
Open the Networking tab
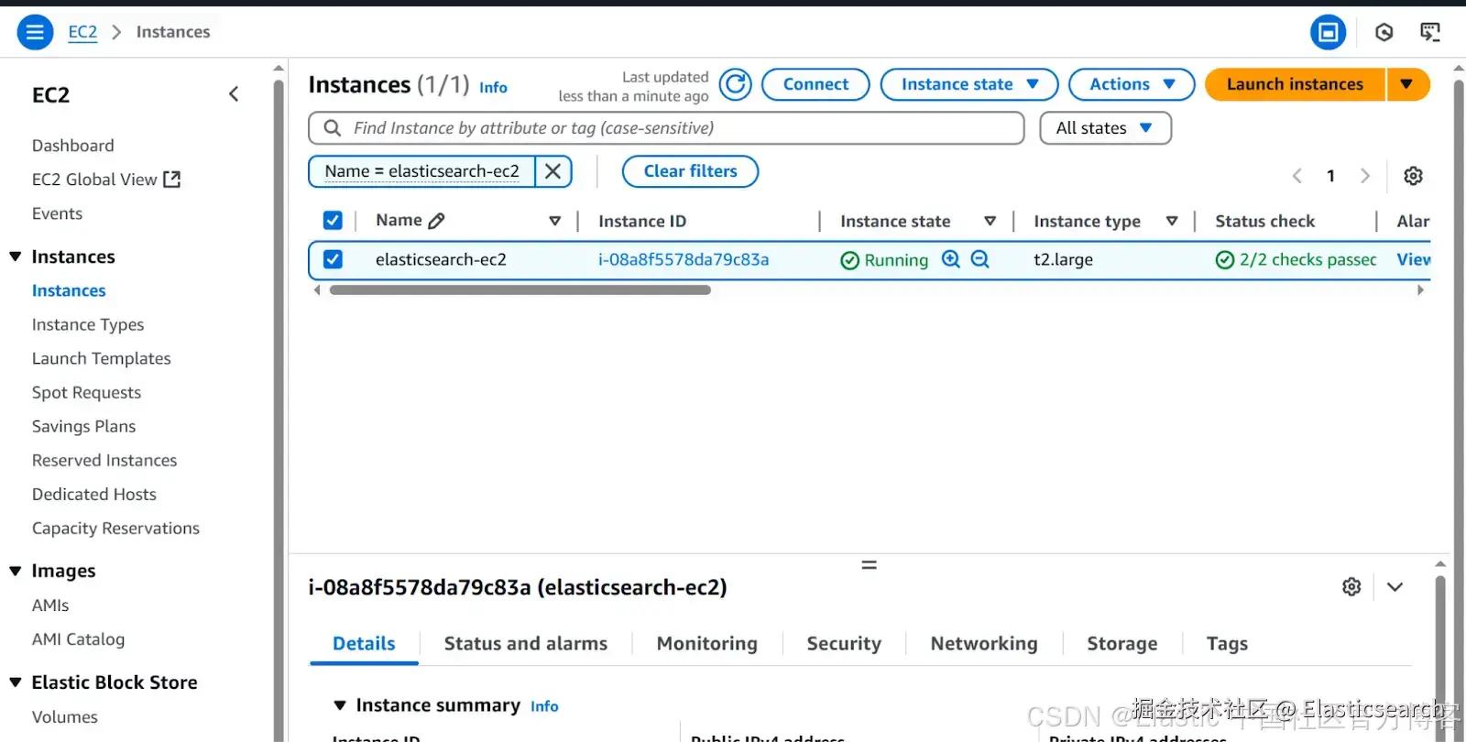(x=984, y=644)
